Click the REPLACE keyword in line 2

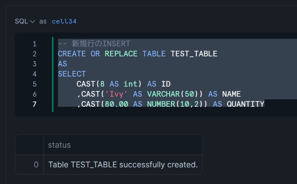(121, 54)
